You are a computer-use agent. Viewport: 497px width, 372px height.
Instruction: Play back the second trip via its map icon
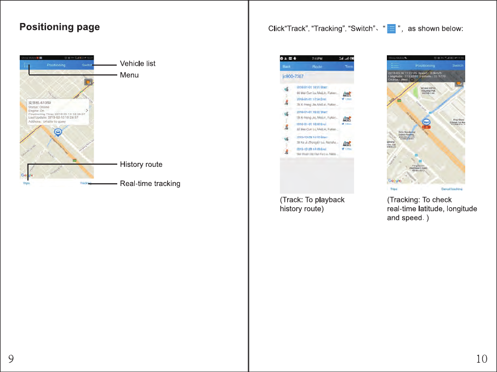pyautogui.click(x=347, y=119)
